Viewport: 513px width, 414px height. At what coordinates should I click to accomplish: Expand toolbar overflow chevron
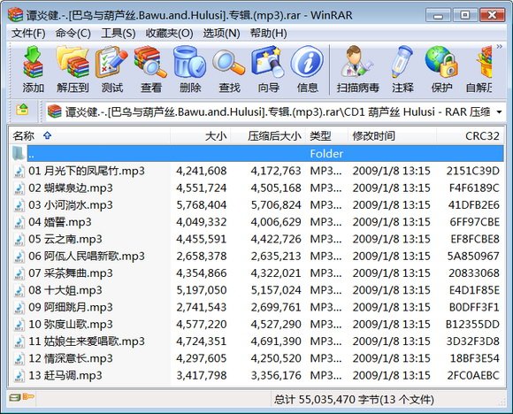[x=499, y=47]
